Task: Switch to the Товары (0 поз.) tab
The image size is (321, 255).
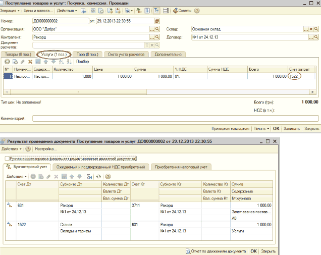Action: (x=18, y=54)
